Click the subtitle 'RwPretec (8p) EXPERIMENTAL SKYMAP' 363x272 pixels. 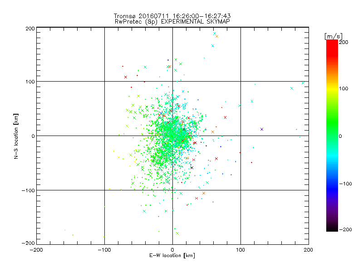click(x=172, y=22)
